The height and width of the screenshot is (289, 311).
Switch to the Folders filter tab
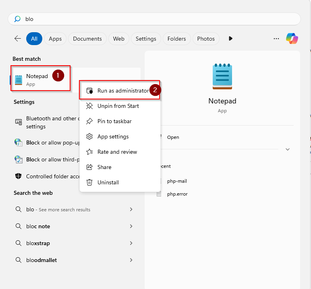[176, 39]
